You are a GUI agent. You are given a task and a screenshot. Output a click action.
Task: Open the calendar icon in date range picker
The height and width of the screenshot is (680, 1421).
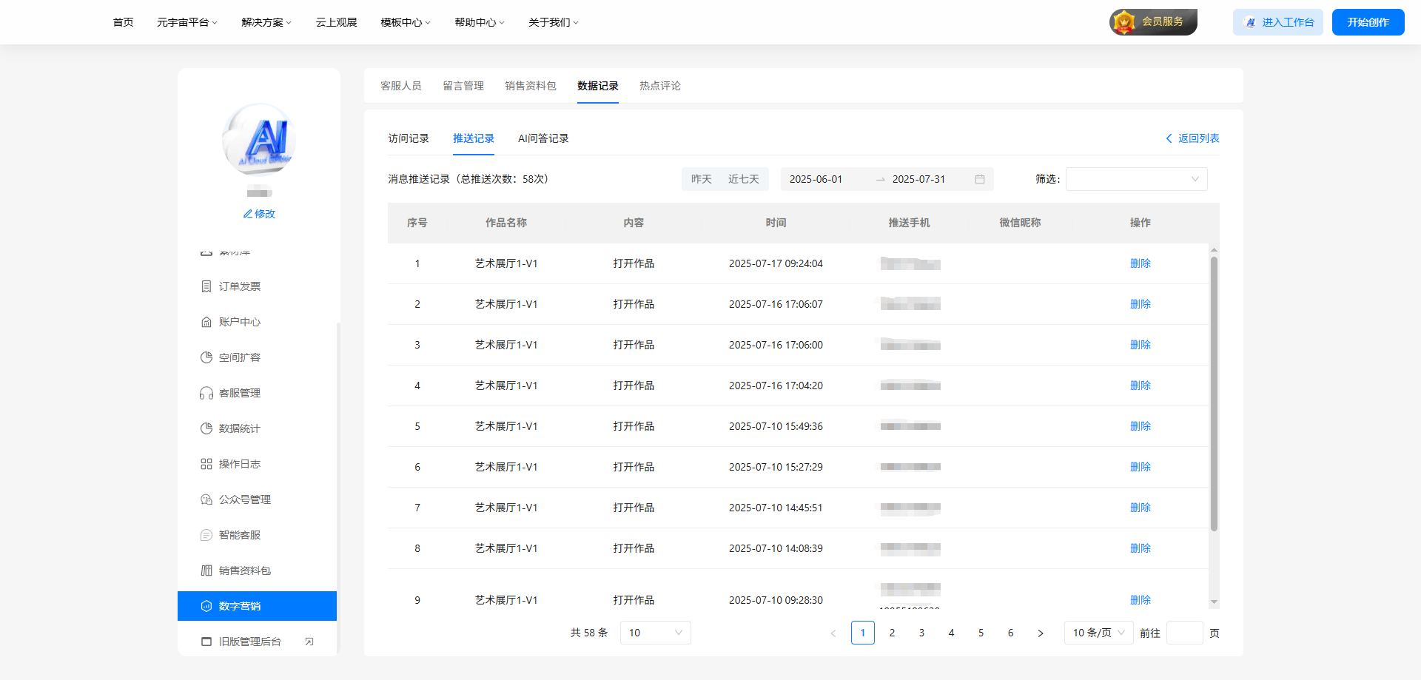(979, 179)
